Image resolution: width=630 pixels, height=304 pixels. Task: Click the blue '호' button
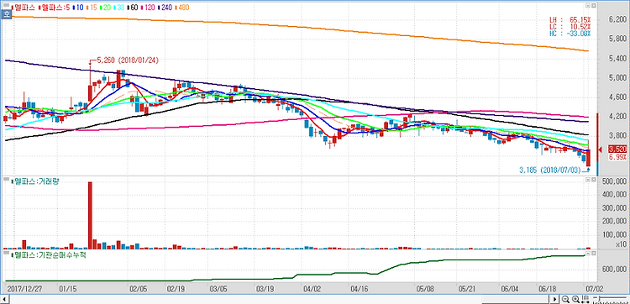click(x=6, y=14)
